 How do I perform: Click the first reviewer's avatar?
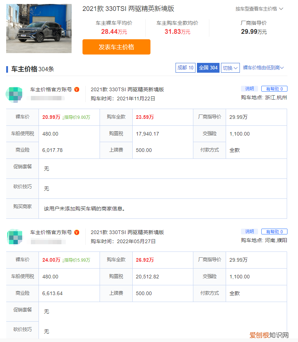13,94
